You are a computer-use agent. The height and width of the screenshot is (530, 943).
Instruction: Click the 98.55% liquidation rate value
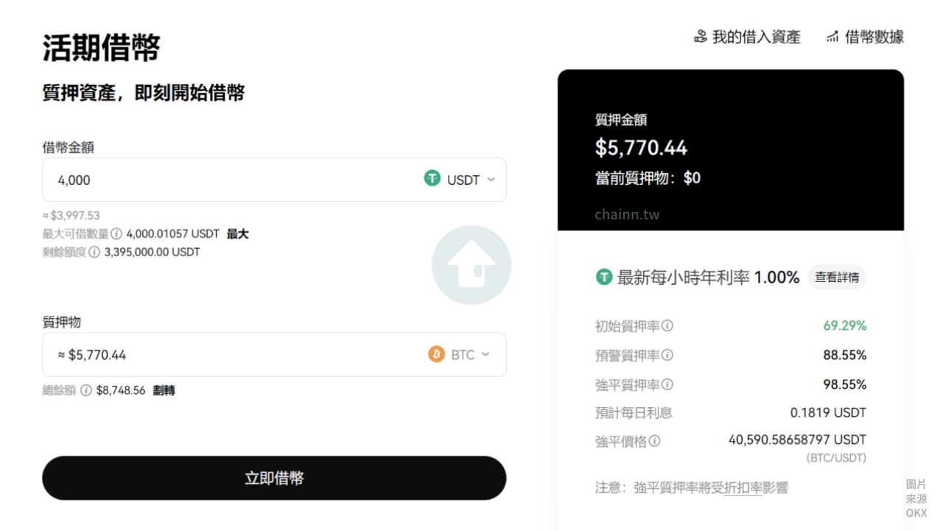pyautogui.click(x=845, y=384)
